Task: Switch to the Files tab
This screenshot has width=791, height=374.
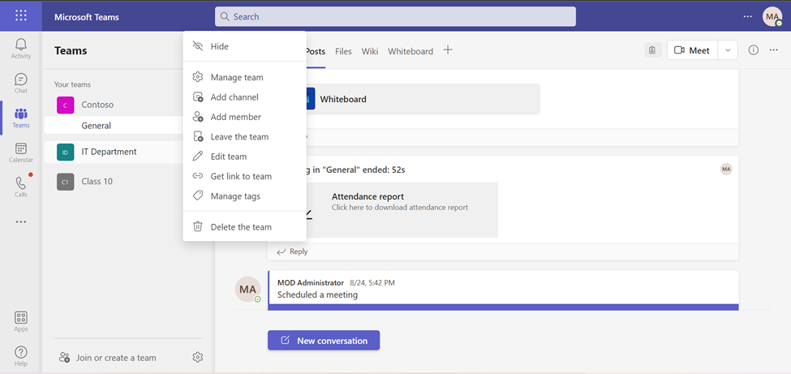Action: [x=343, y=51]
